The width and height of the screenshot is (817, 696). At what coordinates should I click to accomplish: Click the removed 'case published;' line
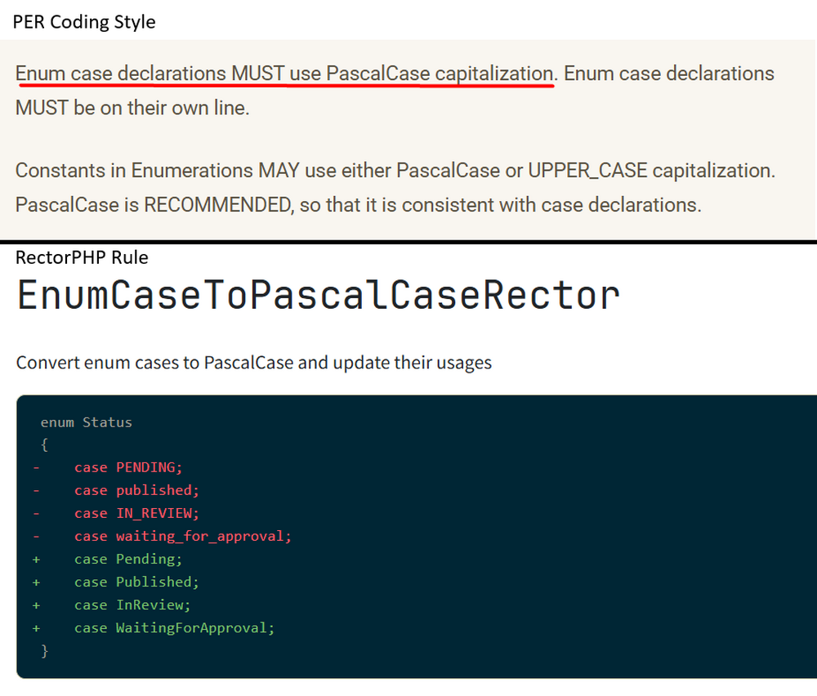pos(136,490)
